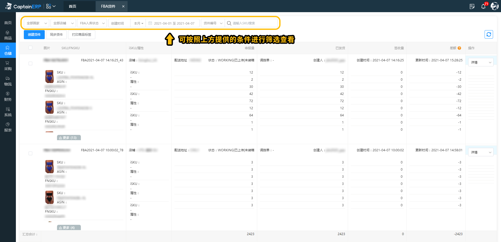Click the 签收量 column header

coord(399,48)
